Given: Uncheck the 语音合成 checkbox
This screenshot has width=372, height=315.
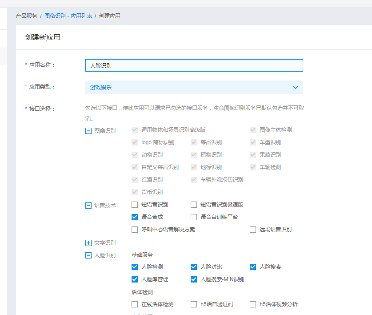Looking at the screenshot, I should 135,217.
